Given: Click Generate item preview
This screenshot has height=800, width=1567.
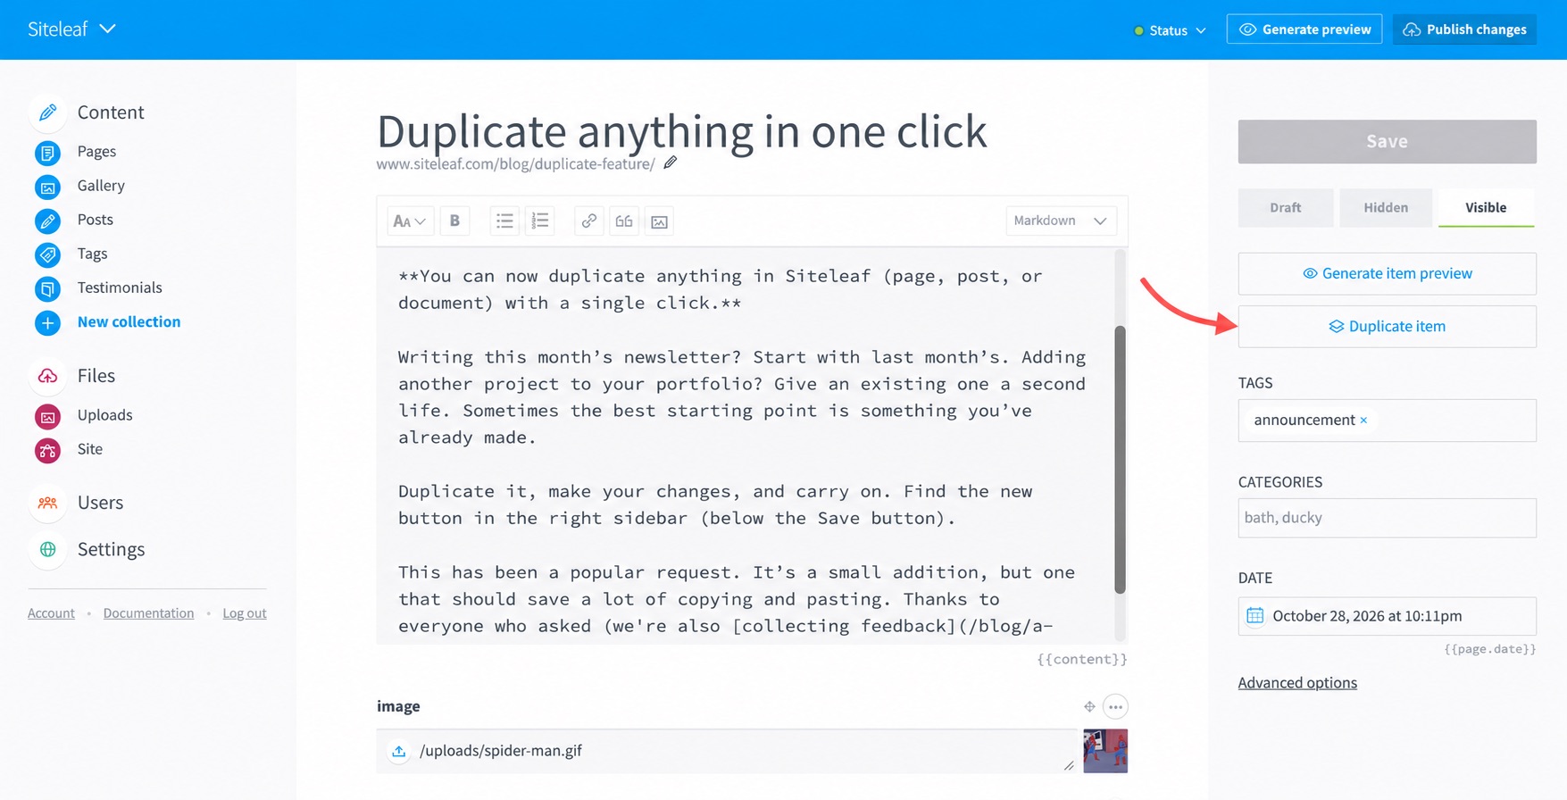Looking at the screenshot, I should 1387,274.
